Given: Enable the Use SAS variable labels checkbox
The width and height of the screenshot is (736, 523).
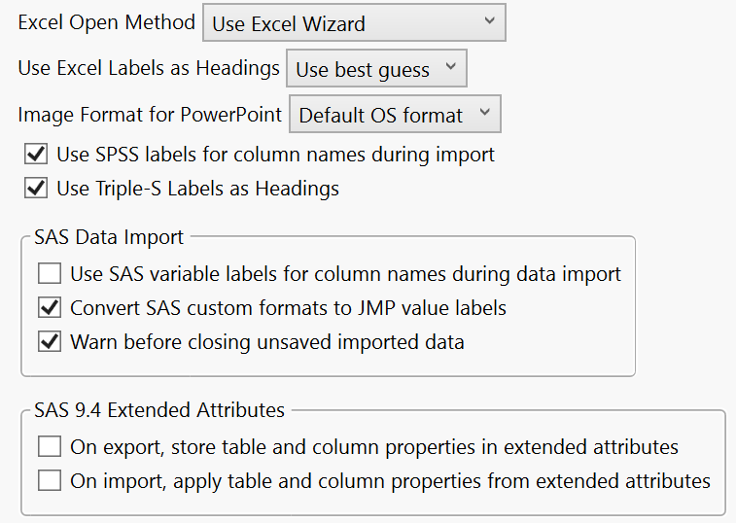Looking at the screenshot, I should 50,274.
